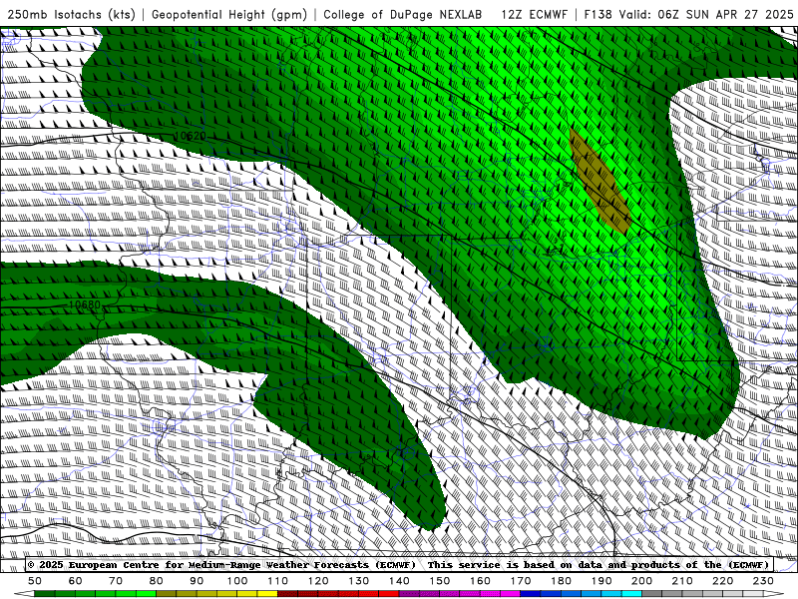The height and width of the screenshot is (599, 798).
Task: Click the olive jet streak core on map
Action: (x=599, y=182)
